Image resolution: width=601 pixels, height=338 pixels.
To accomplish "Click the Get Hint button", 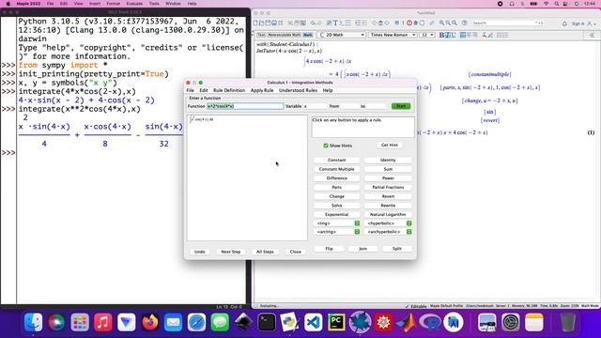I will [x=390, y=145].
